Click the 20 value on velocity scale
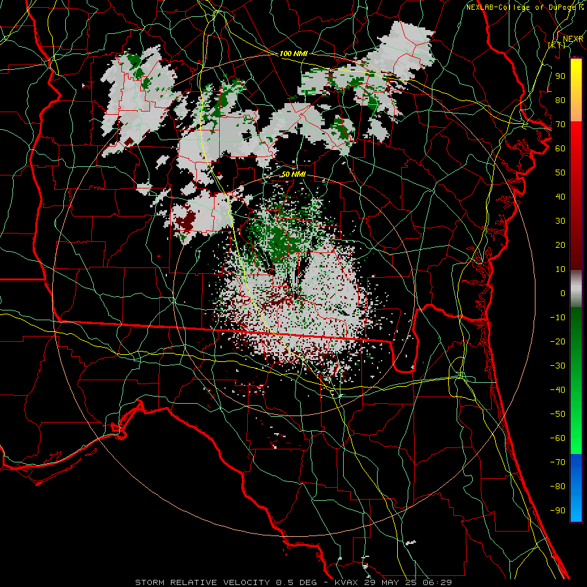Screen dimensions: 587x587 click(x=560, y=245)
